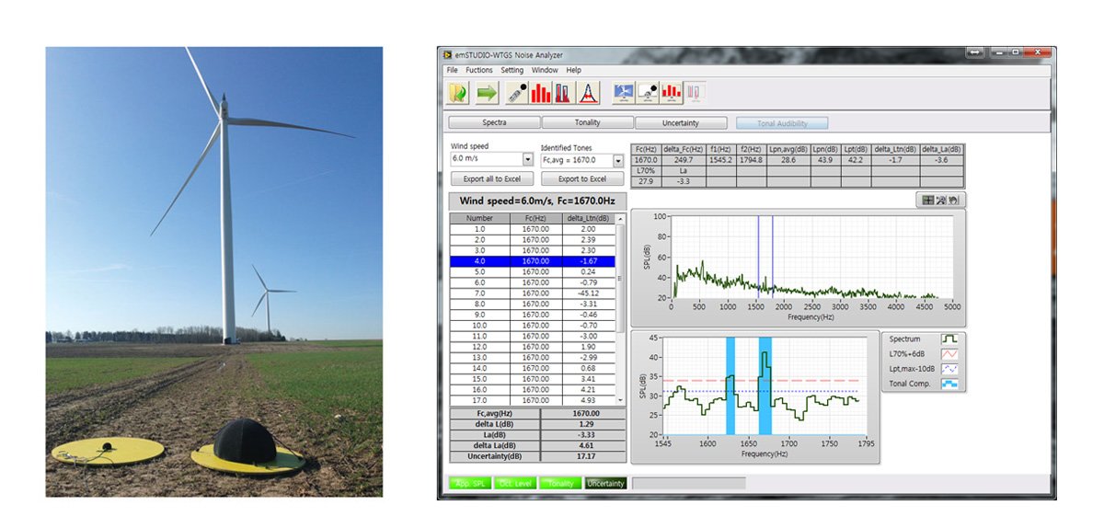Screen dimensions: 1104x528
Task: Click the wind turbine toolbar icon
Action: 624,92
